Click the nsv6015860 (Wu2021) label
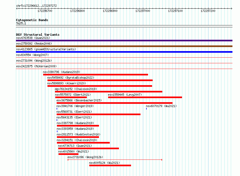 [x=74, y=151]
